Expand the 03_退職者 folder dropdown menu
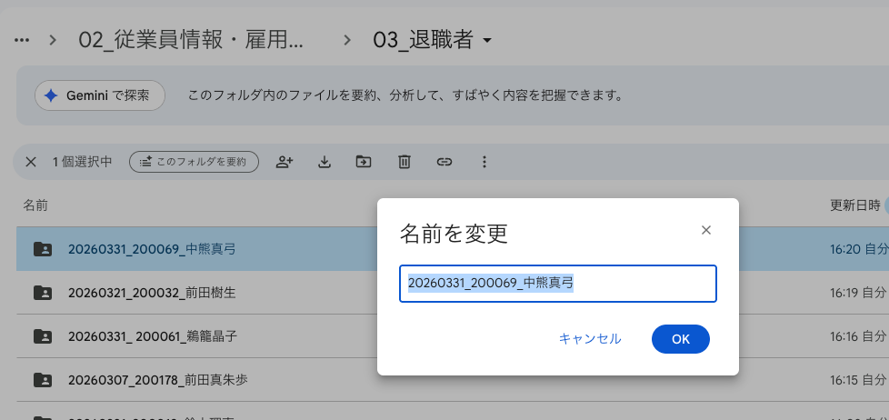The height and width of the screenshot is (420, 889). tap(486, 41)
